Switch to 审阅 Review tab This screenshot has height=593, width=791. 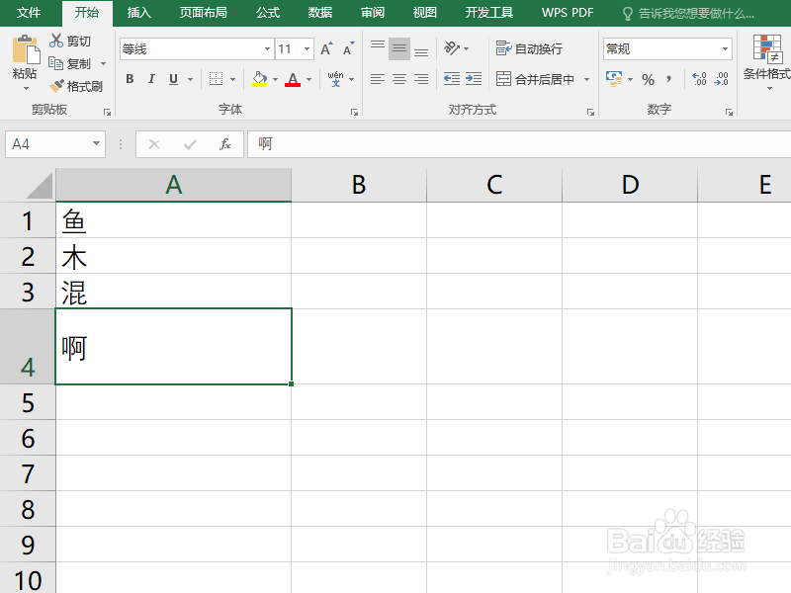click(373, 13)
